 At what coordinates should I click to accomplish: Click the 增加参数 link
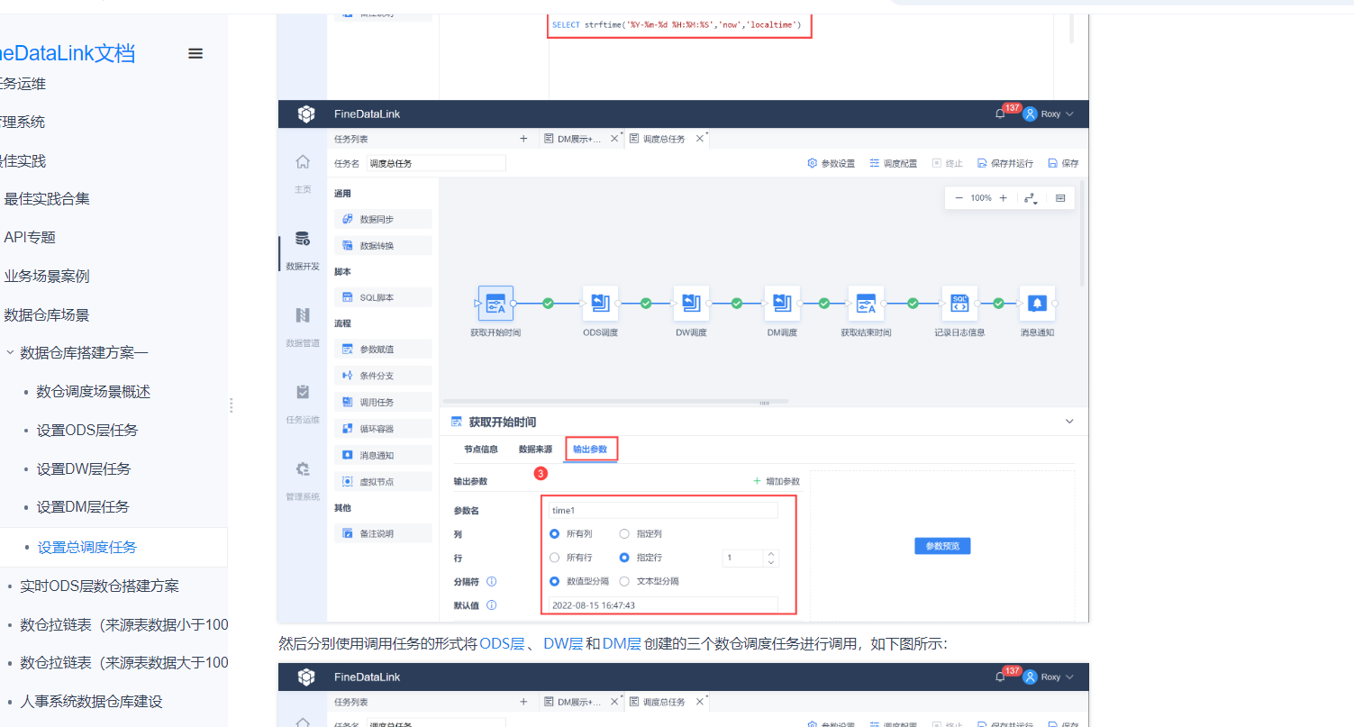coord(777,481)
